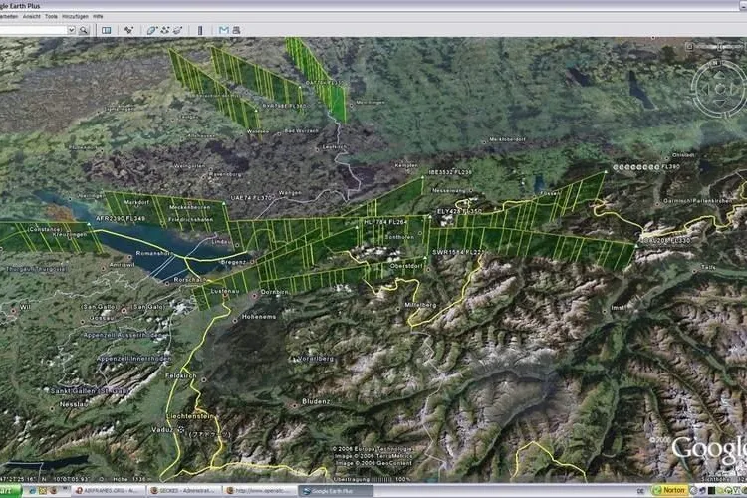
Task: Click the Lustenau place label
Action: coord(224,291)
